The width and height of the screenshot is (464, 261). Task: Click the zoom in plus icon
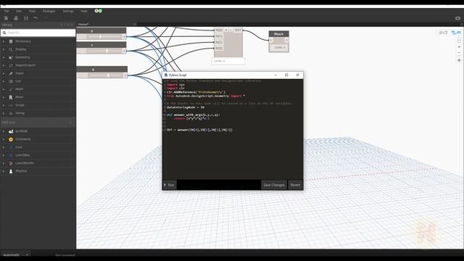[459, 46]
